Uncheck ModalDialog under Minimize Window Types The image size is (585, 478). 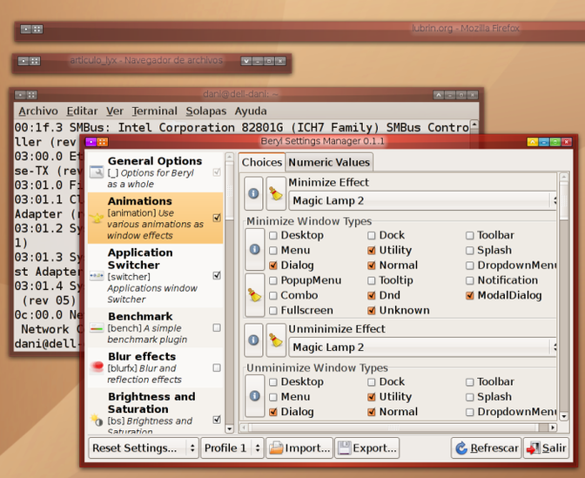[470, 295]
